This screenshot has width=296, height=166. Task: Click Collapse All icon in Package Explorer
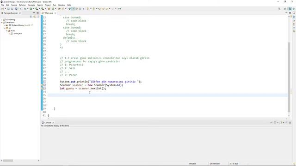[31, 17]
